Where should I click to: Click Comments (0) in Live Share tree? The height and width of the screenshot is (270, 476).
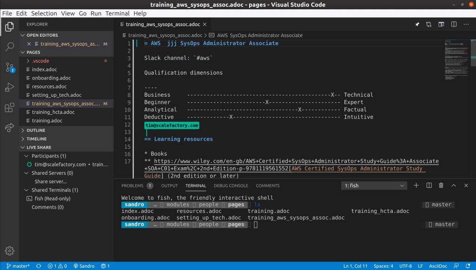48,207
